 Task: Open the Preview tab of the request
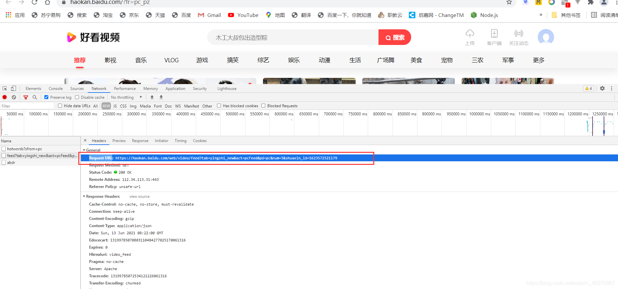coord(119,141)
